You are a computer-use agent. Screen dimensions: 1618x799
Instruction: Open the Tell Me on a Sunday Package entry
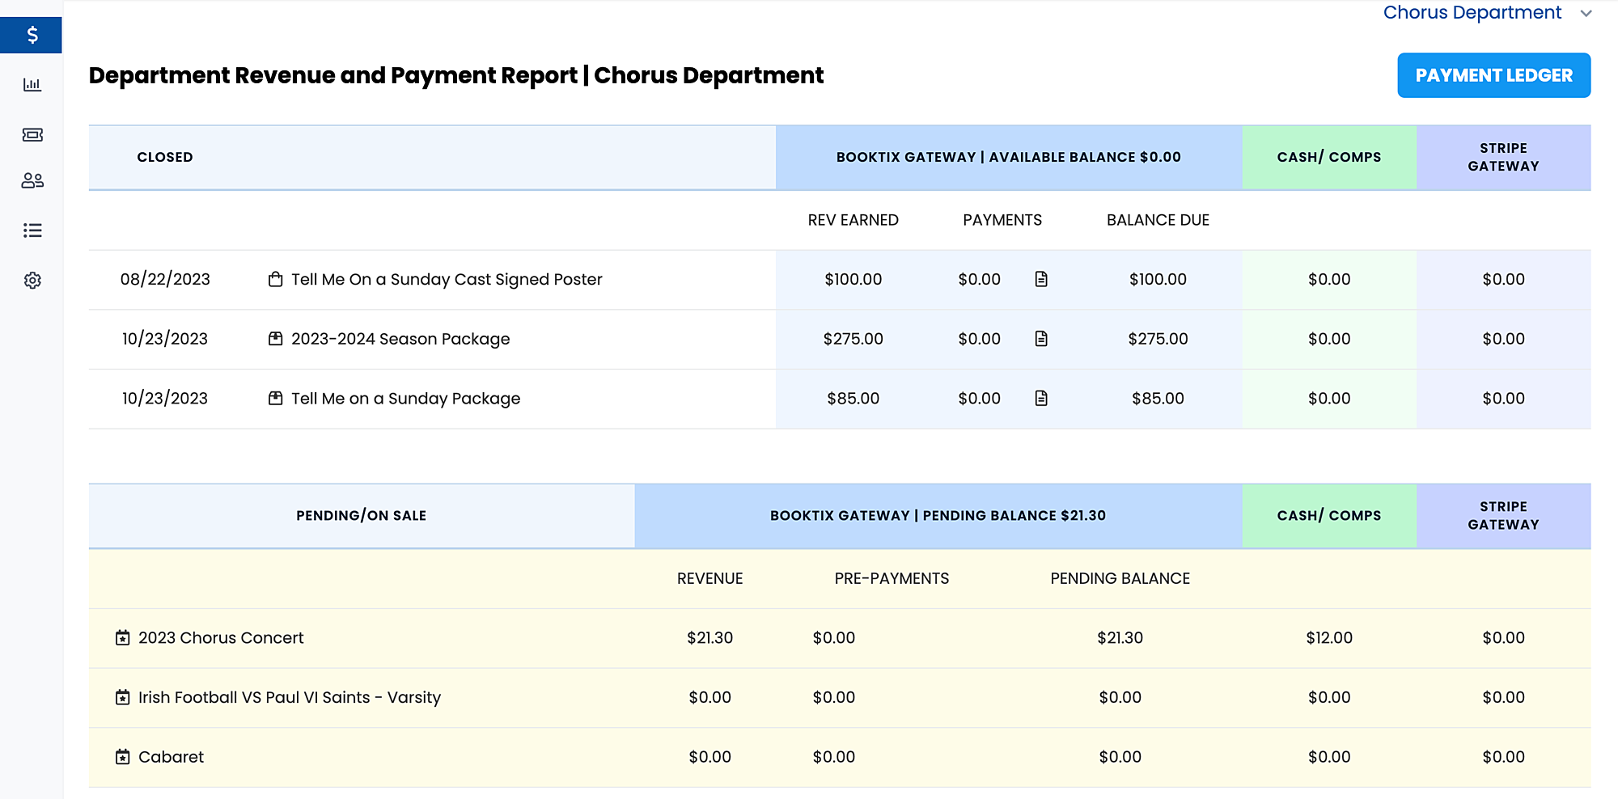[405, 399]
